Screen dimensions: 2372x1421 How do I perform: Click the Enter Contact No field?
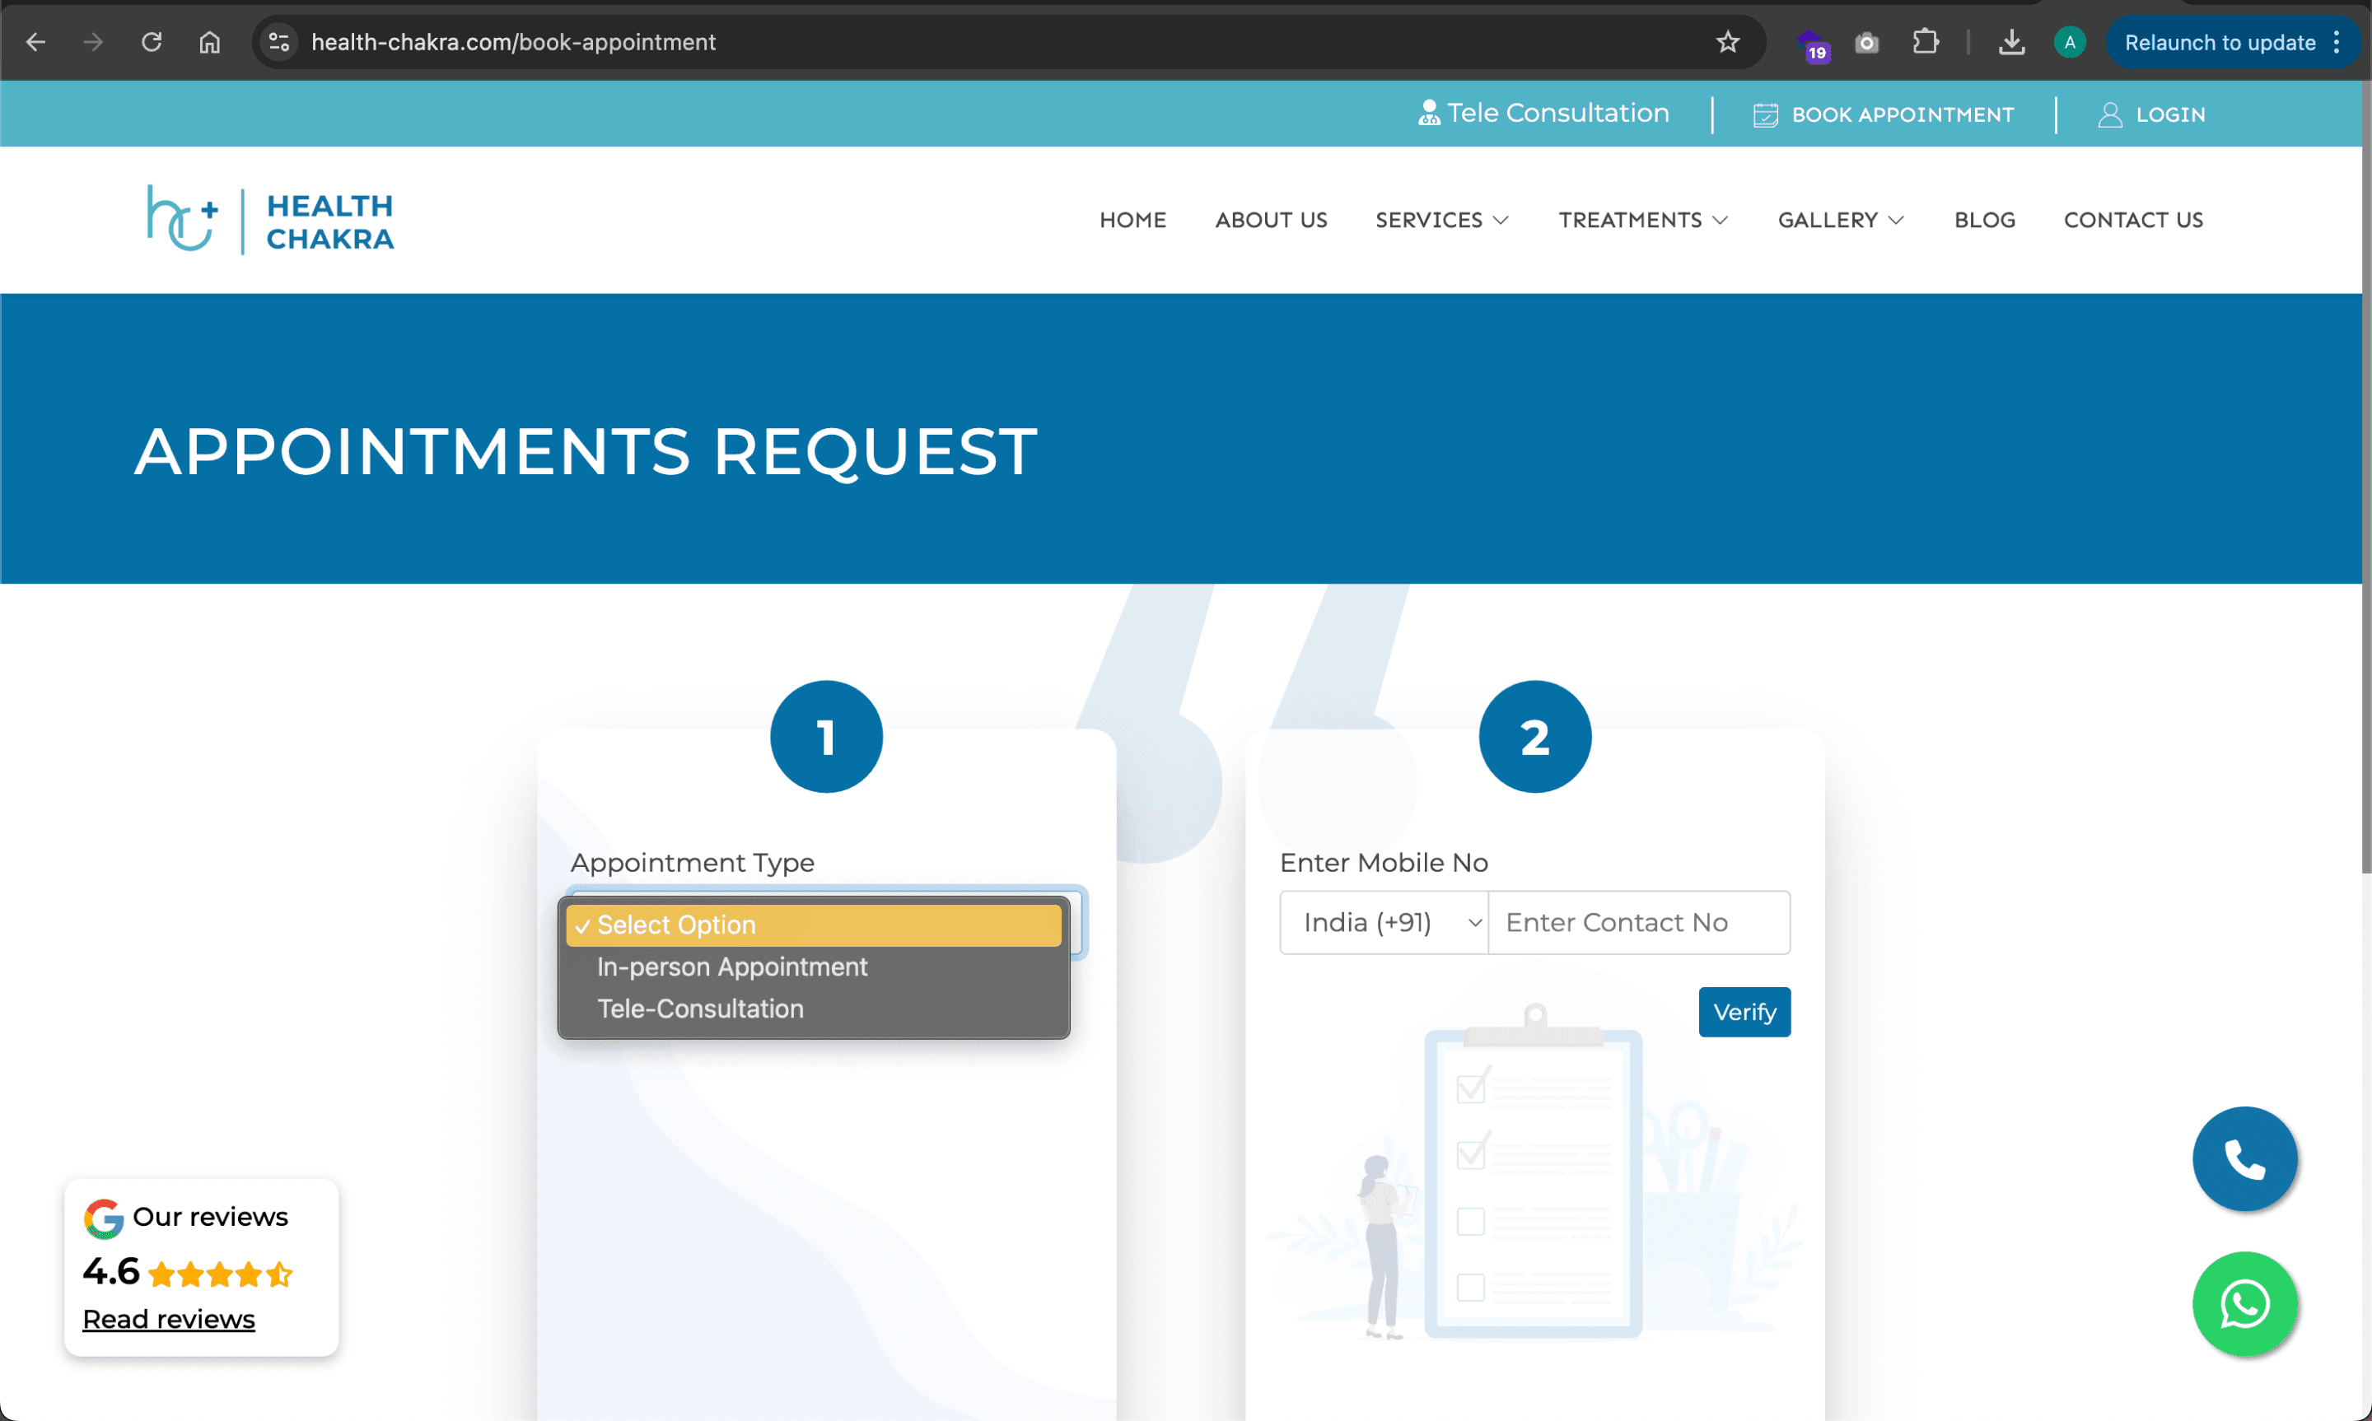1637,922
